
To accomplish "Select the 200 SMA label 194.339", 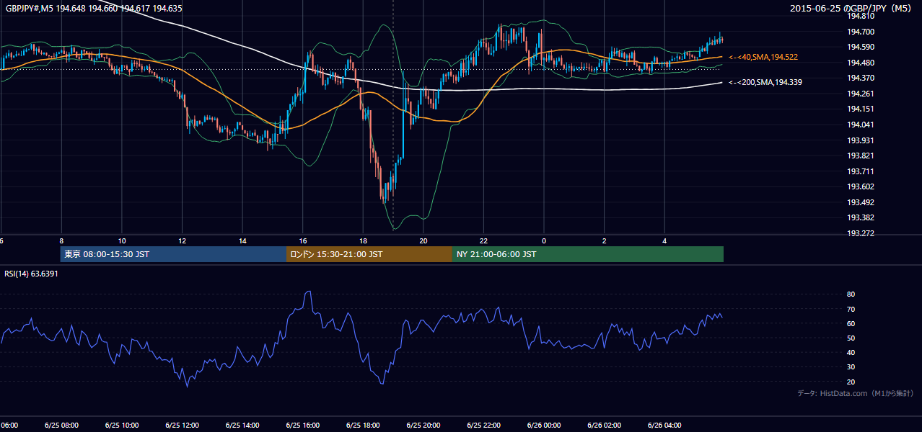I will click(765, 82).
